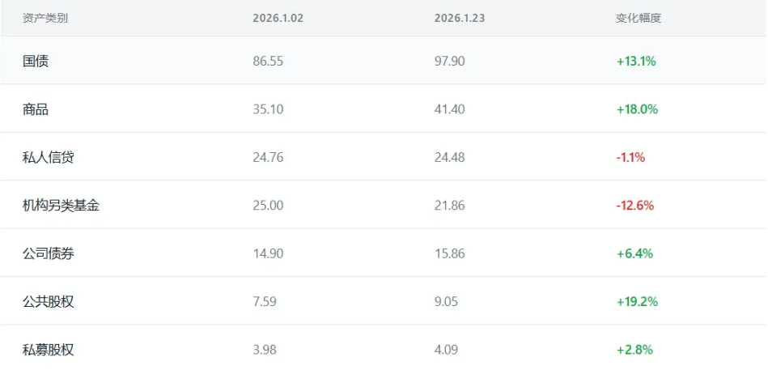Click the 资产类别 column header
Image resolution: width=768 pixels, height=387 pixels.
click(x=45, y=18)
